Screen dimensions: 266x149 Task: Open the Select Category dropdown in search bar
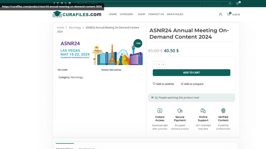214,3
